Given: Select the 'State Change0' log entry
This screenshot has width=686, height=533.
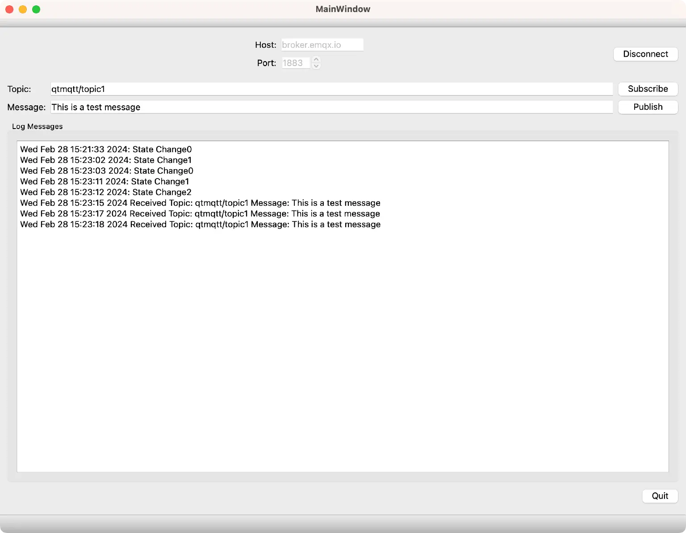Looking at the screenshot, I should (x=106, y=149).
